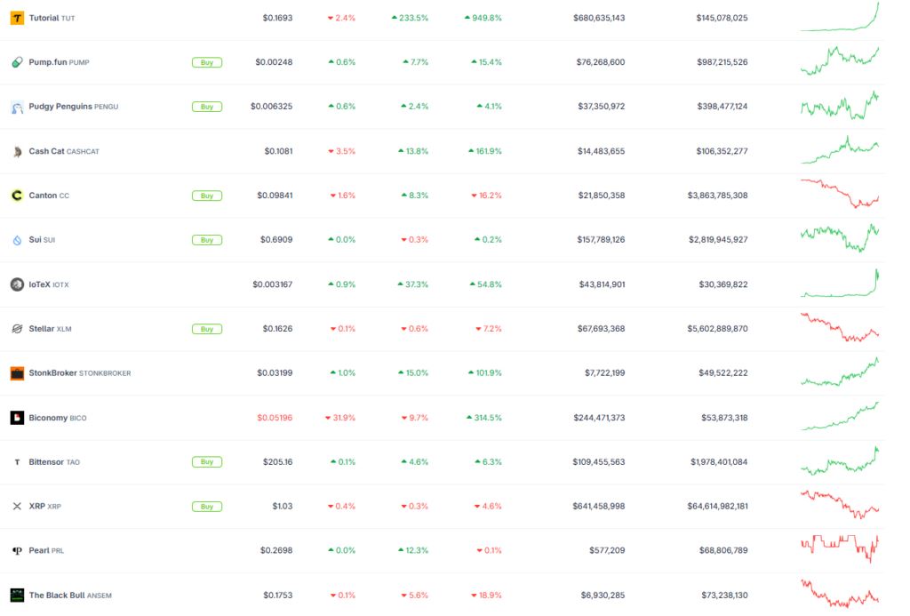The height and width of the screenshot is (616, 910).
Task: Click the Buy button for Bittensor
Action: point(207,462)
